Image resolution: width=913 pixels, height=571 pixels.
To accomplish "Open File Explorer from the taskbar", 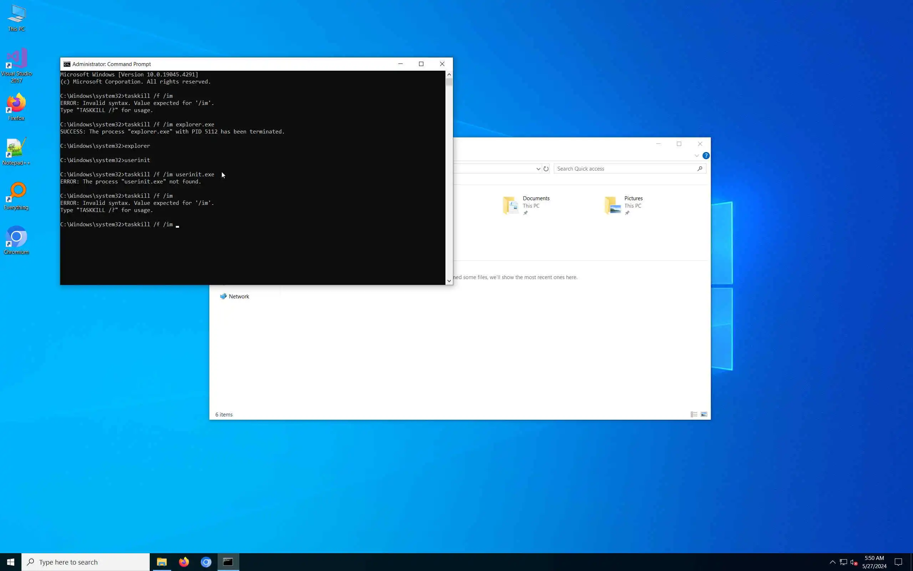I will point(162,562).
